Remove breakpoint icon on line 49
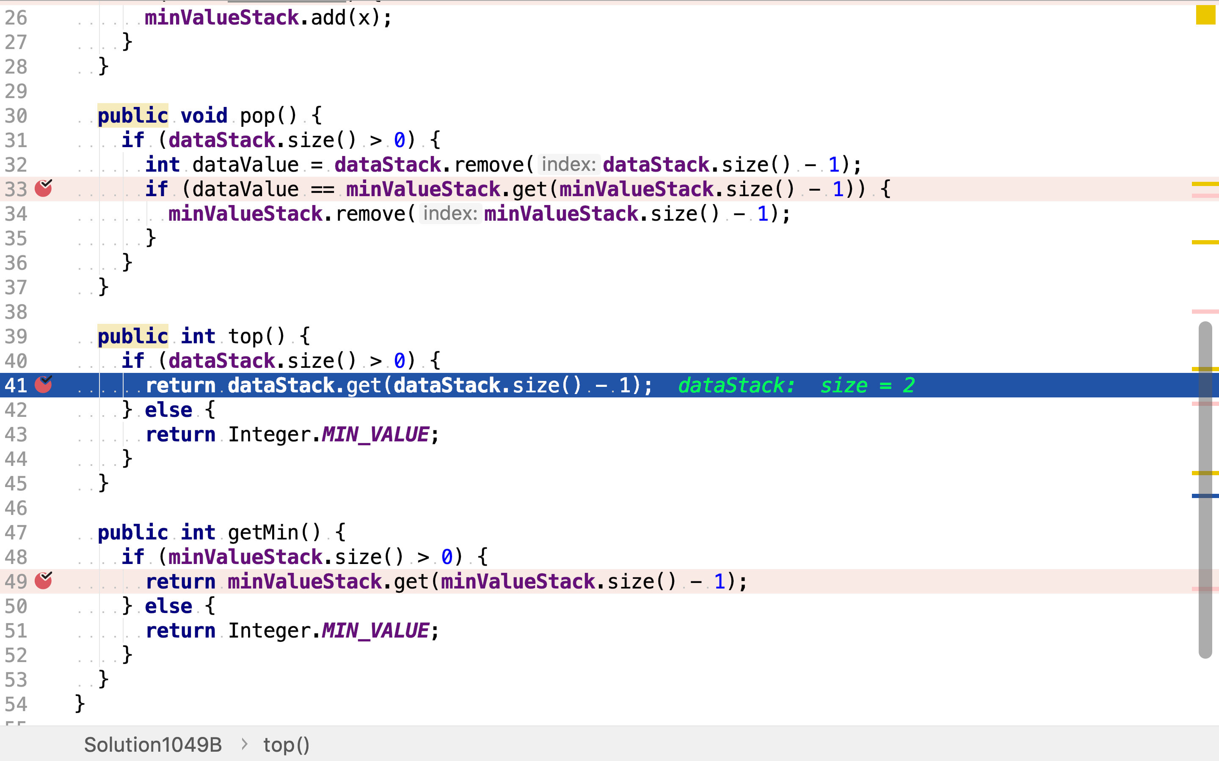1219x761 pixels. (43, 581)
